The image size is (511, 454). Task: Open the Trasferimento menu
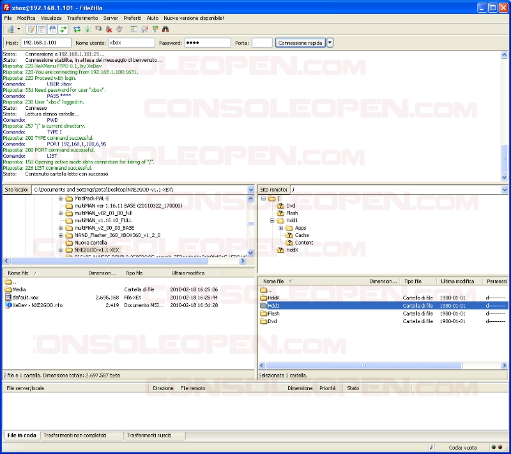[82, 19]
